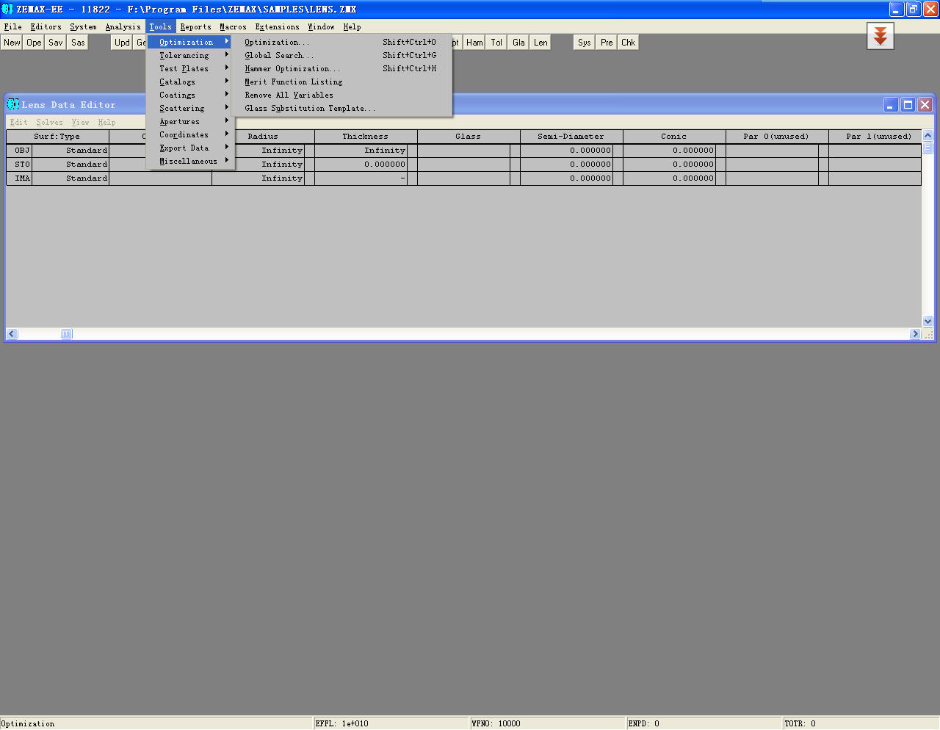940x730 pixels.
Task: Click the Glass cell of OBJ row
Action: tap(463, 151)
